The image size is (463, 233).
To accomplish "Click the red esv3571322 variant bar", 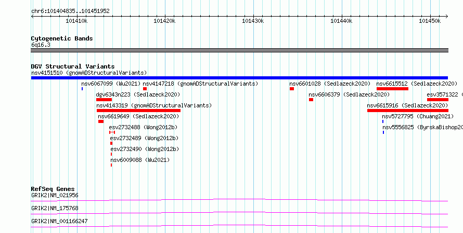I will [438, 100].
